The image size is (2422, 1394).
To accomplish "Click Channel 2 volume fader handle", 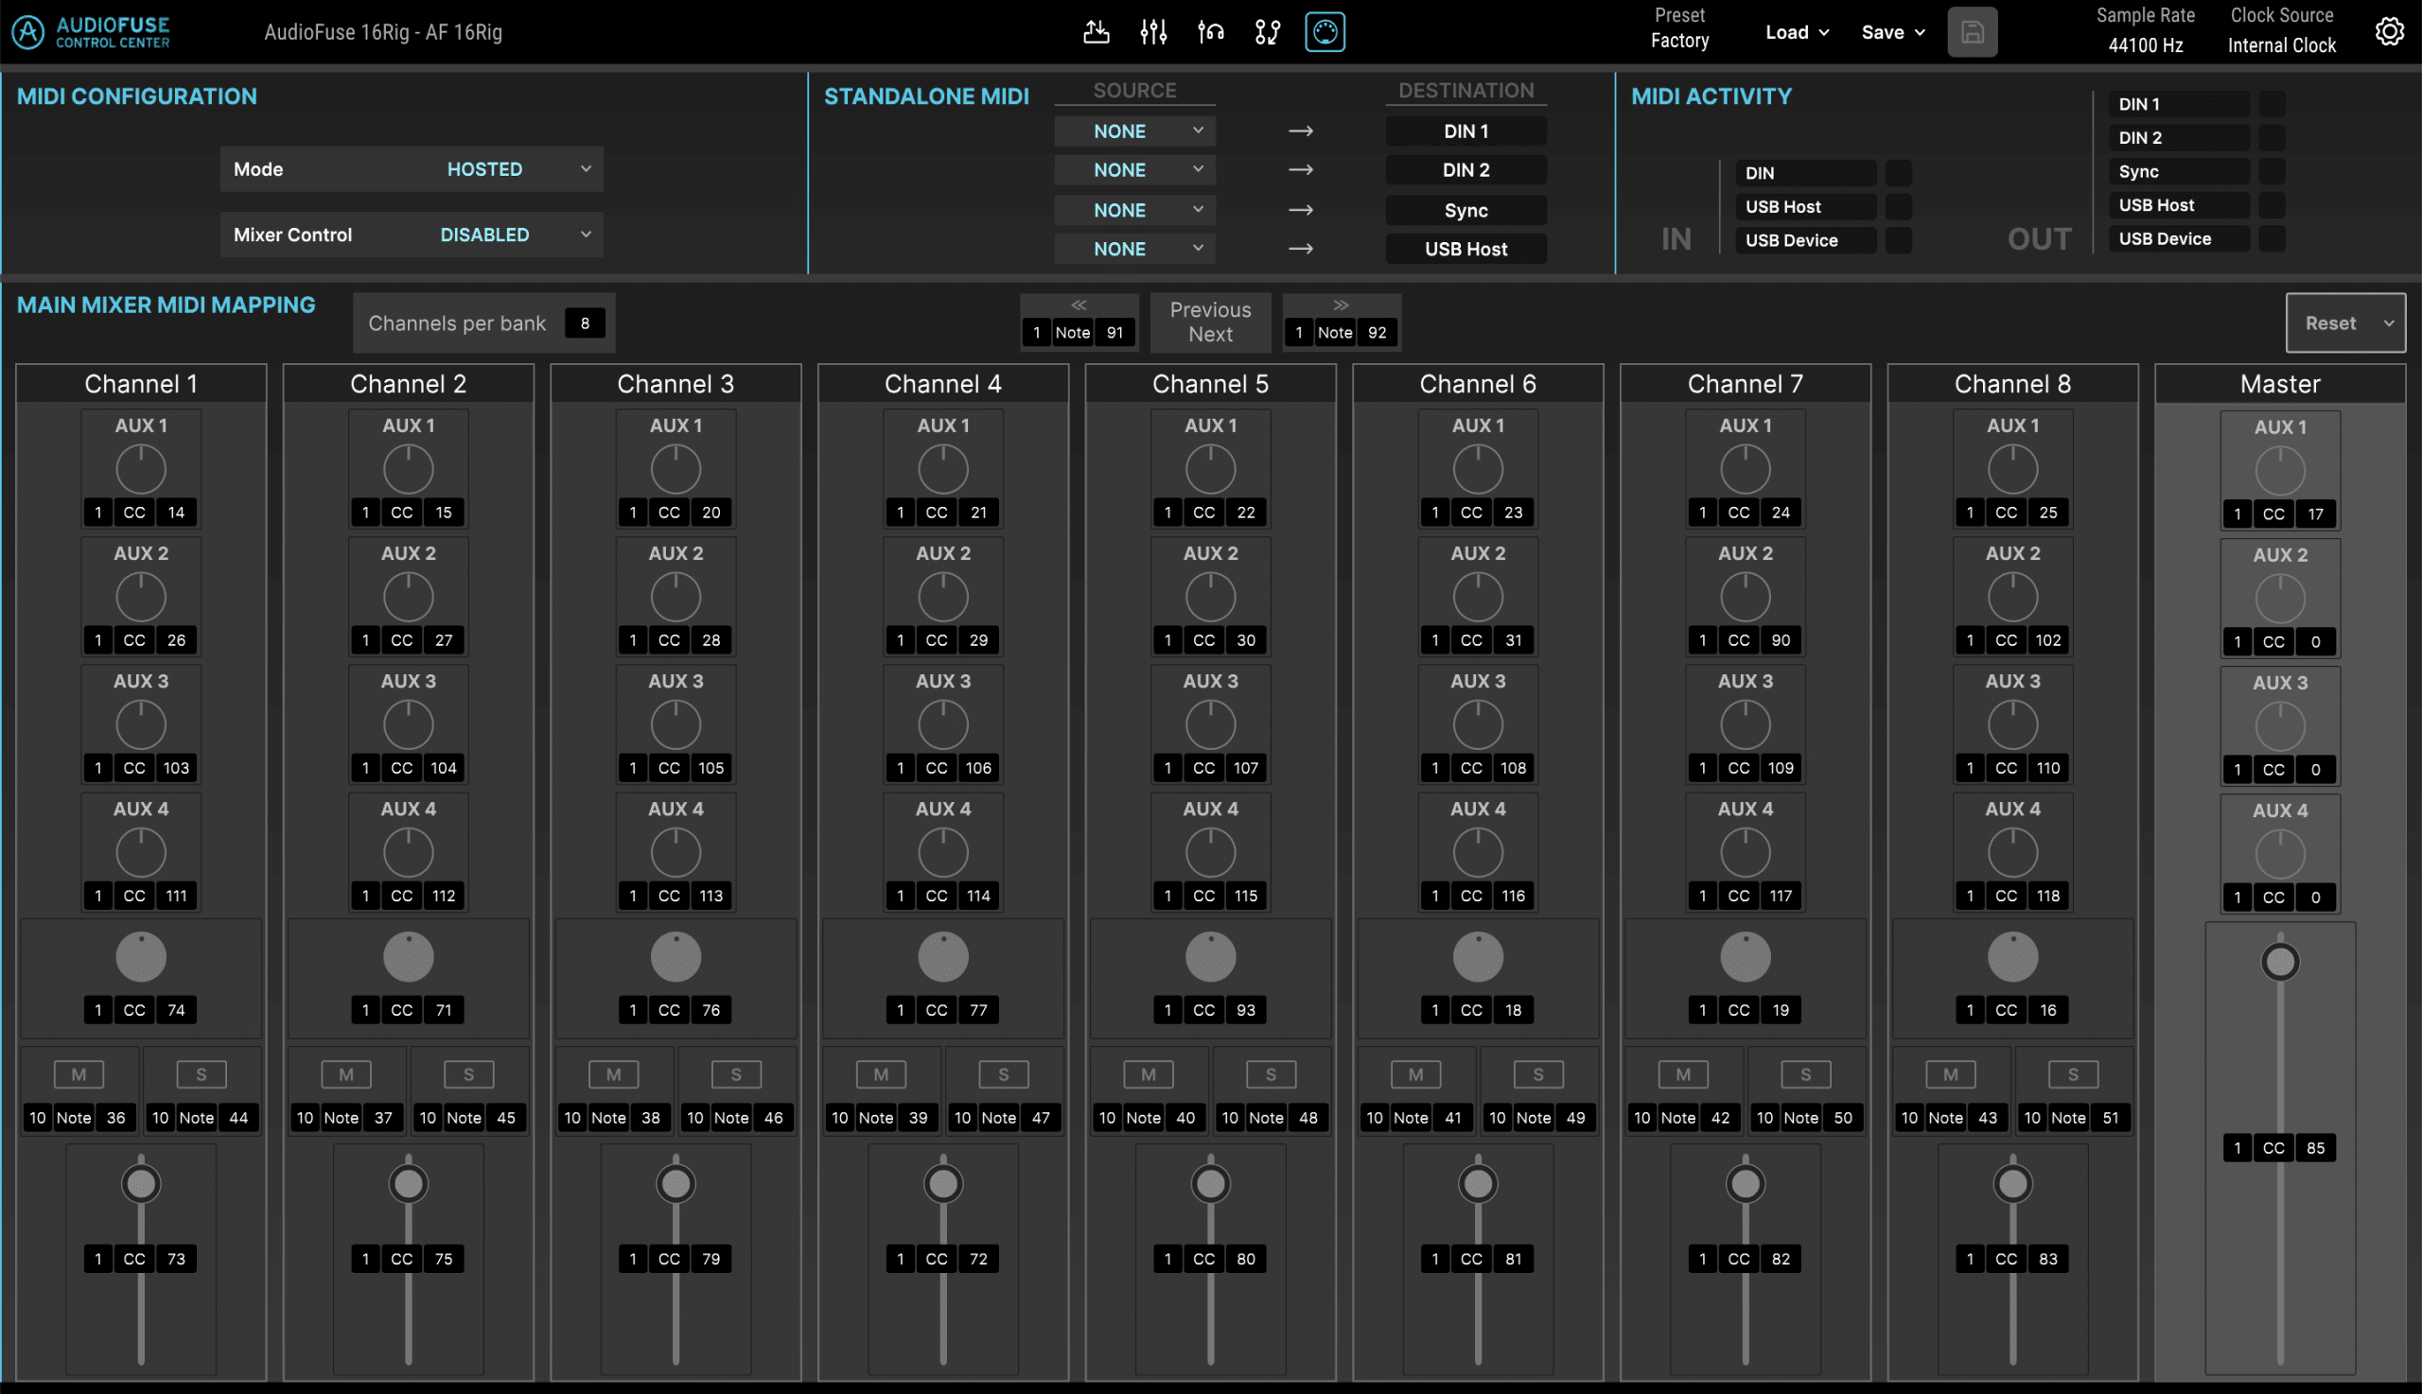I will [408, 1184].
